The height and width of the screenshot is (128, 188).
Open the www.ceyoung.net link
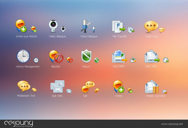point(172,124)
